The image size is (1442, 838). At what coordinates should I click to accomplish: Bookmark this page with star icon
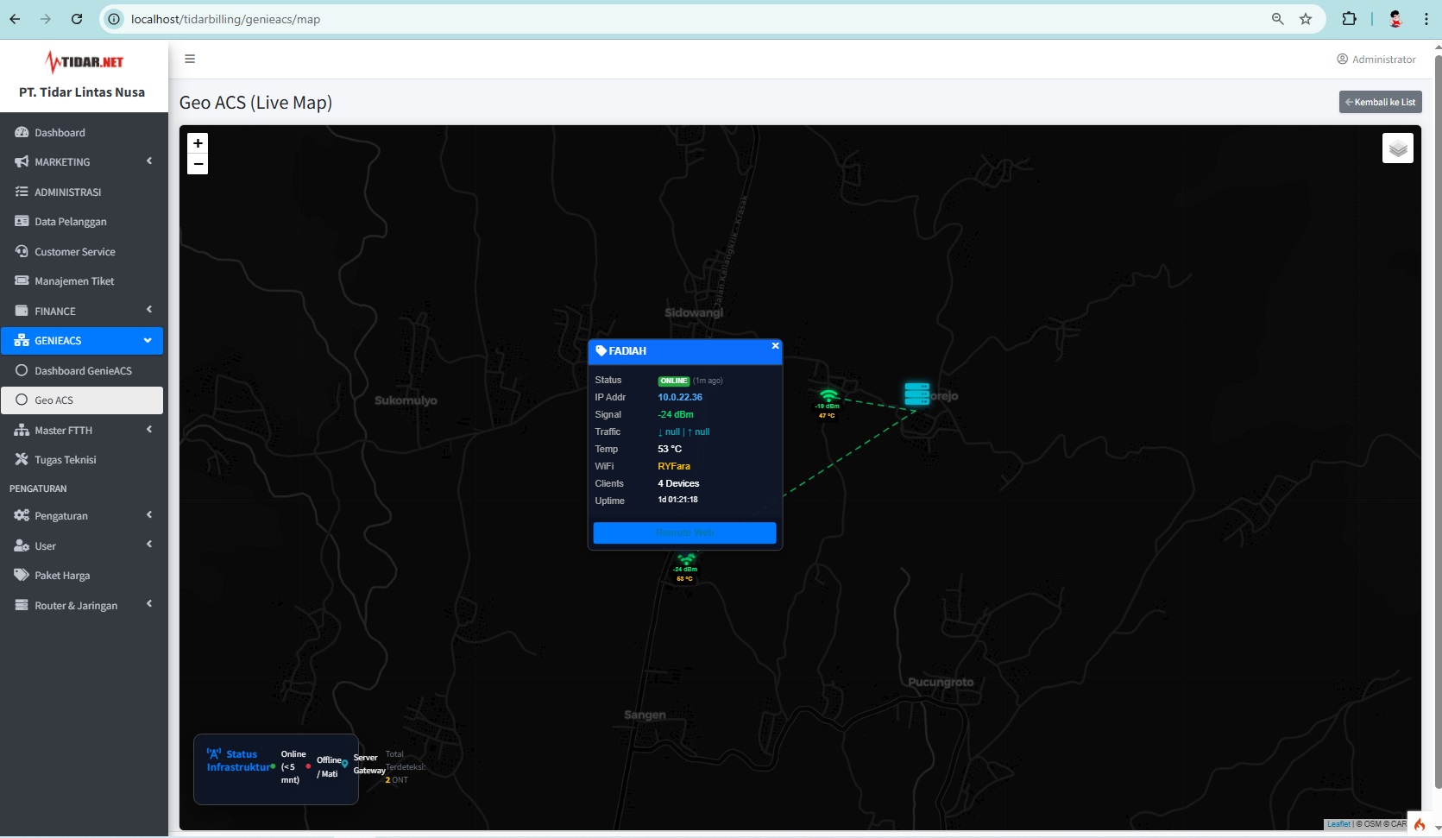(x=1306, y=19)
